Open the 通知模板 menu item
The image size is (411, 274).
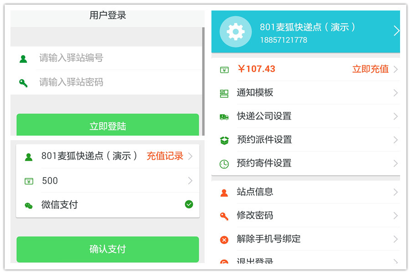[255, 93]
